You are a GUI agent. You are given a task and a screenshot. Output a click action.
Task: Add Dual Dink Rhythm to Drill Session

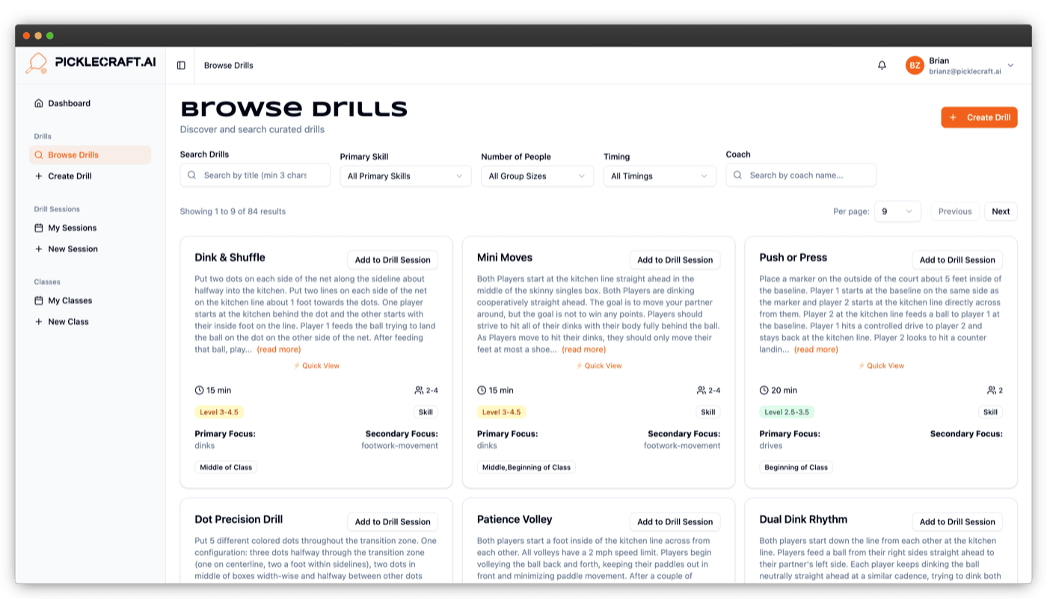pos(957,522)
